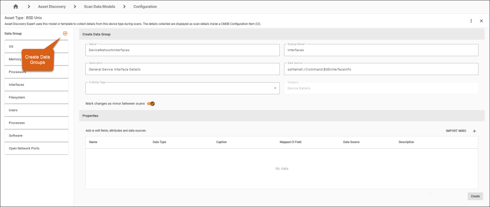Edit the Data Source field
This screenshot has width=490, height=207.
[381, 69]
